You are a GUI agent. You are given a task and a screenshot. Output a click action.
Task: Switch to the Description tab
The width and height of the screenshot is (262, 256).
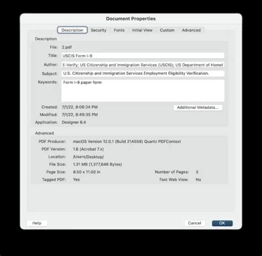[x=72, y=30]
